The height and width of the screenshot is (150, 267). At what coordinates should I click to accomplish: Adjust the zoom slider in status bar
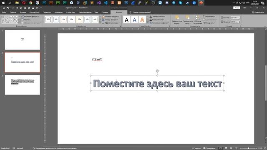point(249,148)
